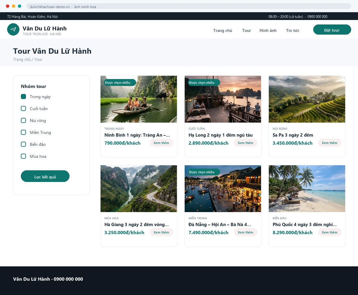Viewport: 358px width, 295px height.
Task: Click the Ninh Bình 1 ngày tour title
Action: [x=137, y=135]
